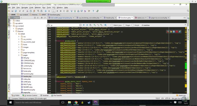Collapse the wp-content folder
Image resolution: width=197 pixels, height=106 pixels.
pyautogui.click(x=11, y=26)
